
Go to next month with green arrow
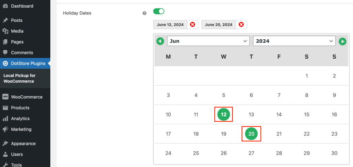pos(342,41)
